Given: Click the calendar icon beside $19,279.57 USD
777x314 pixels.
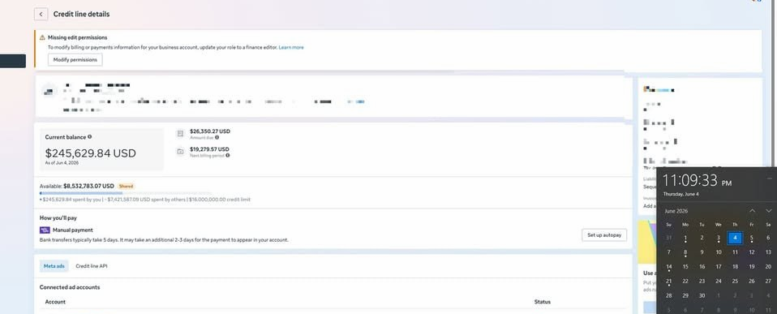Looking at the screenshot, I should tap(180, 152).
